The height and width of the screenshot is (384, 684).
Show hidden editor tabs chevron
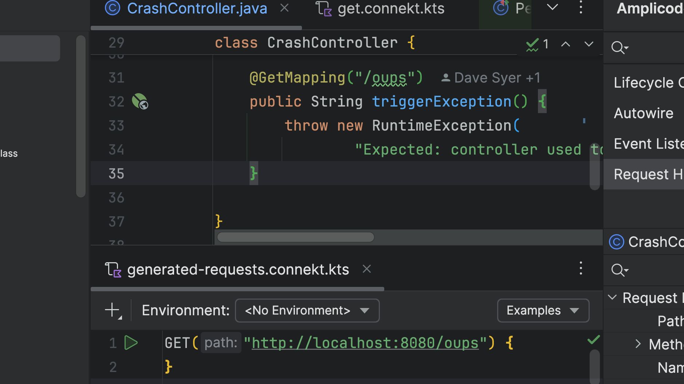click(553, 7)
